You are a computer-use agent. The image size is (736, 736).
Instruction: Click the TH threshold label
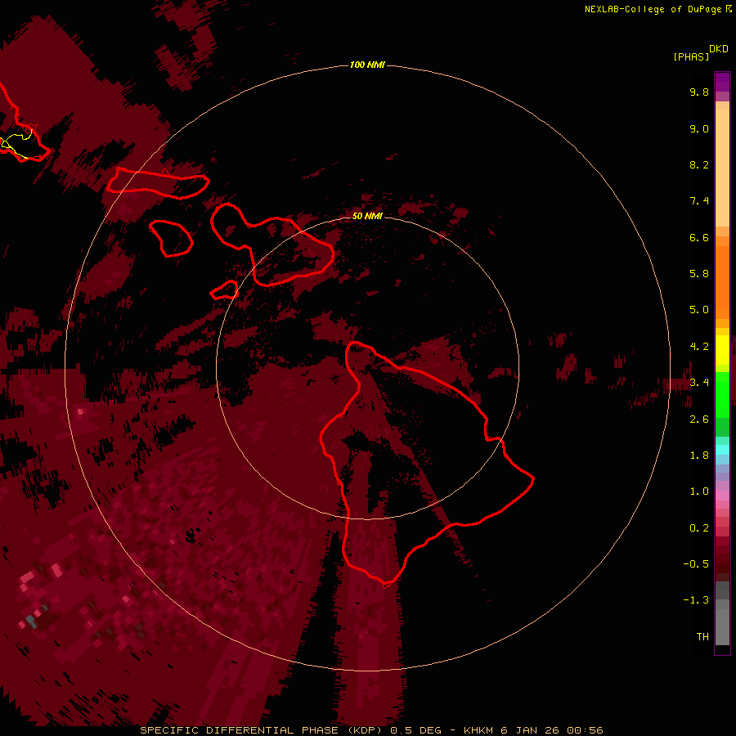[x=702, y=637]
